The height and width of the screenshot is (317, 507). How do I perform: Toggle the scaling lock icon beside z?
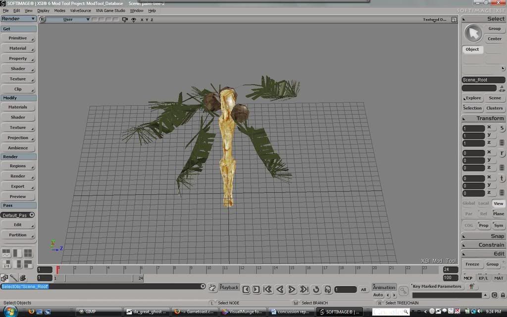point(502,143)
